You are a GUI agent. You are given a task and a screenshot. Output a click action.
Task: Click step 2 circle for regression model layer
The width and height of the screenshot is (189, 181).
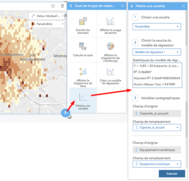click(135, 42)
